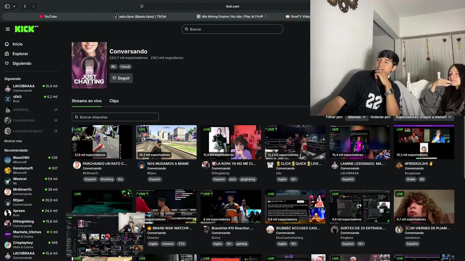The width and height of the screenshot is (465, 261).
Task: Click the Buscar search field
Action: 232,29
